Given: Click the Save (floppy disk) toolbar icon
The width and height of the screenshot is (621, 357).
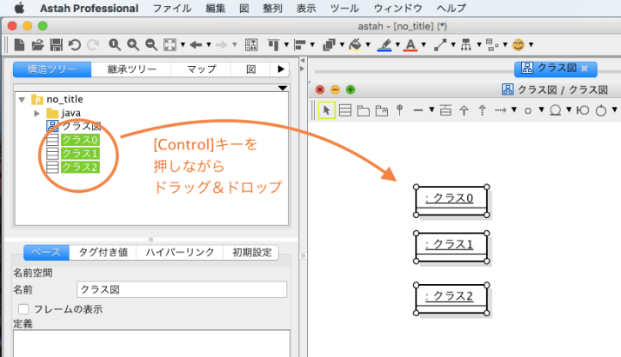Looking at the screenshot, I should coord(56,44).
